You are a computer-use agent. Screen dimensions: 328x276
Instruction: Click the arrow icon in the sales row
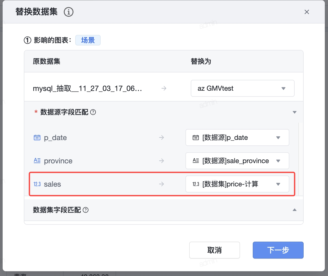click(x=162, y=184)
